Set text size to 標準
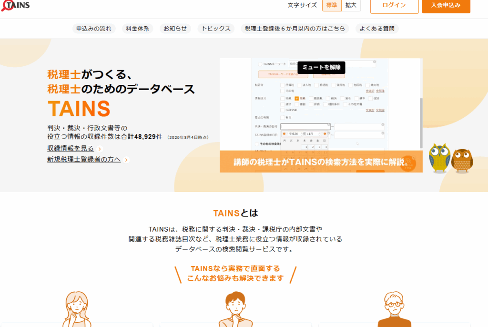Image resolution: width=488 pixels, height=327 pixels. click(332, 5)
